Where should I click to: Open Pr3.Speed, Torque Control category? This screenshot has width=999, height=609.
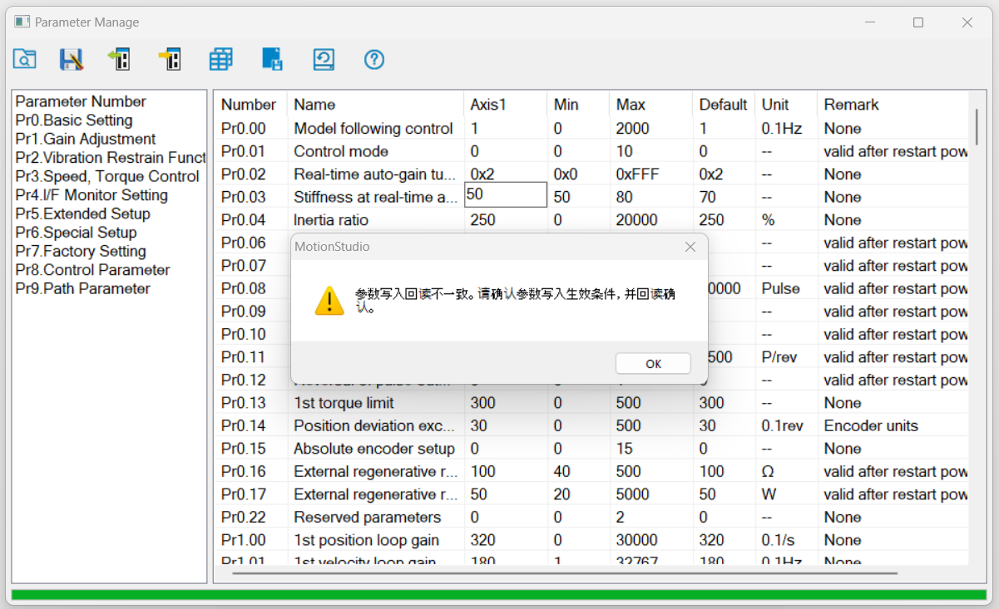click(x=107, y=176)
